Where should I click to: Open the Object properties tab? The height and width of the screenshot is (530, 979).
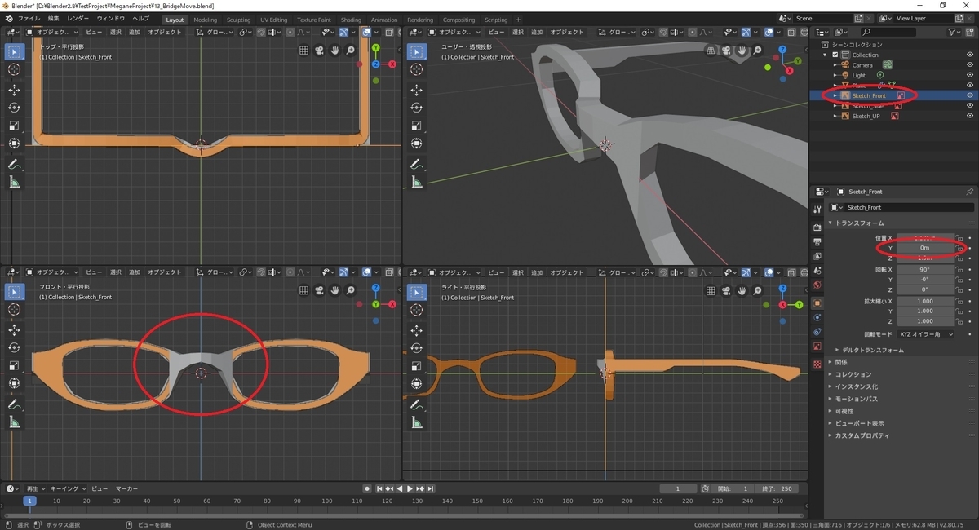click(817, 303)
